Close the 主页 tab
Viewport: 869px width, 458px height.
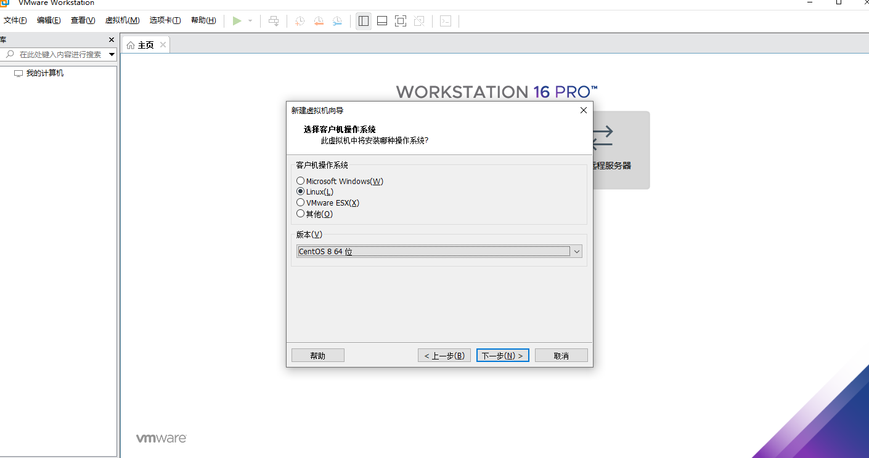(x=163, y=45)
